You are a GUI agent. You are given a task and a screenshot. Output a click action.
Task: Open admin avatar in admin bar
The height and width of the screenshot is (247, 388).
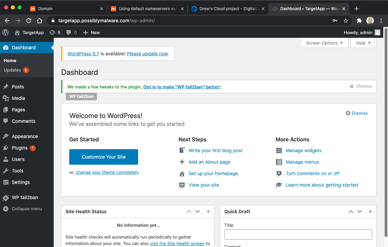[x=377, y=32]
